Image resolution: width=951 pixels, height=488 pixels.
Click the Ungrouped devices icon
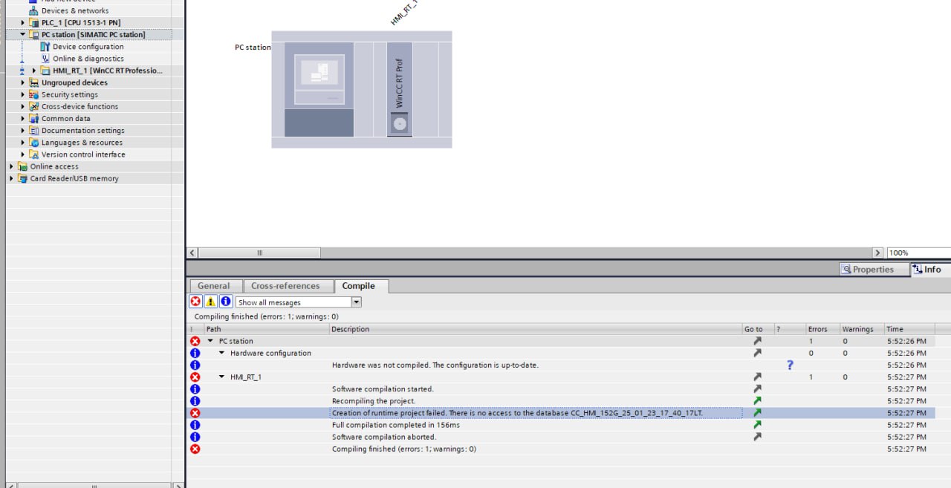[33, 82]
